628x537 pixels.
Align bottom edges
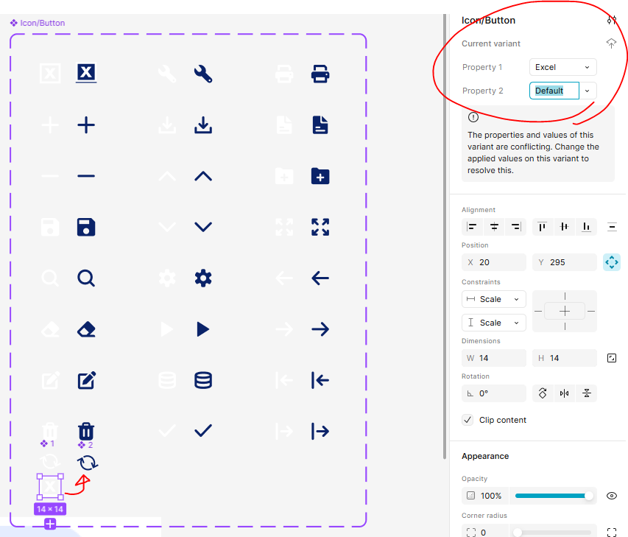click(586, 227)
